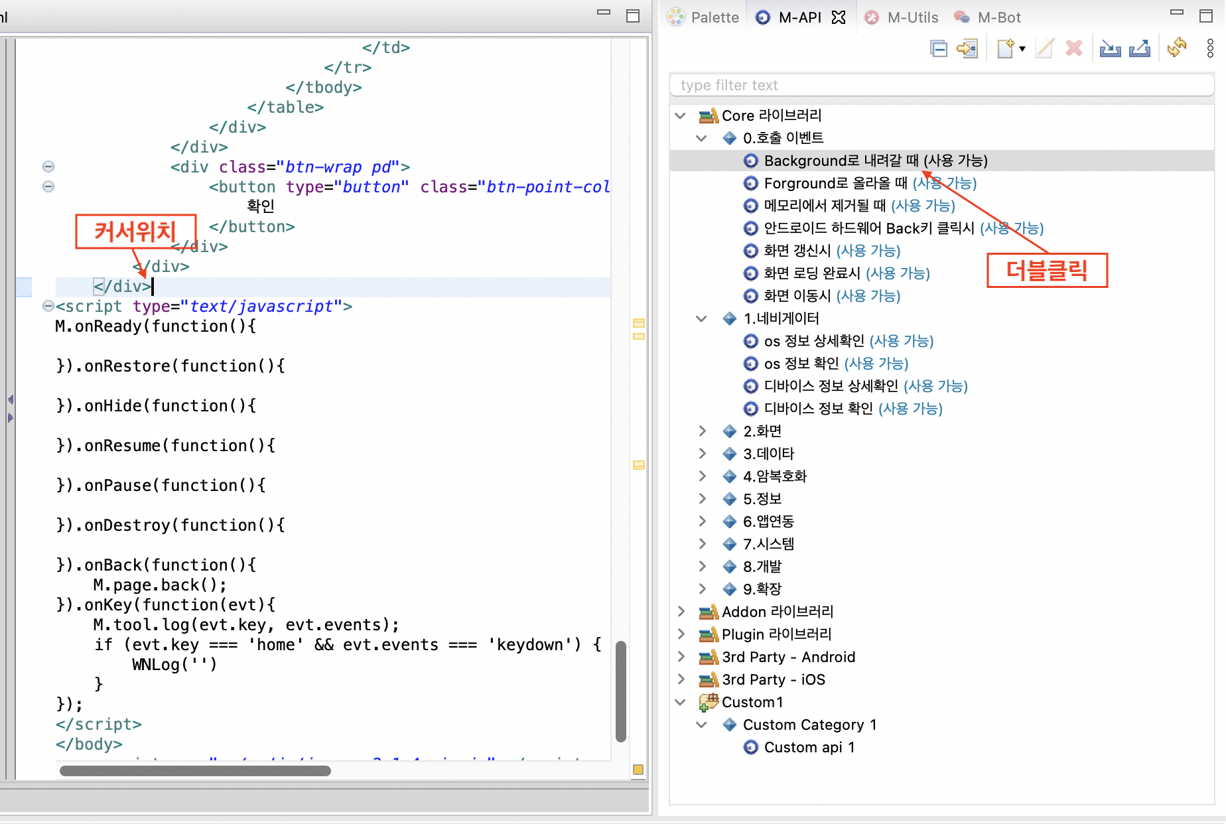The height and width of the screenshot is (824, 1226).
Task: Collapse the Core 라이브러리 tree node
Action: tap(679, 115)
